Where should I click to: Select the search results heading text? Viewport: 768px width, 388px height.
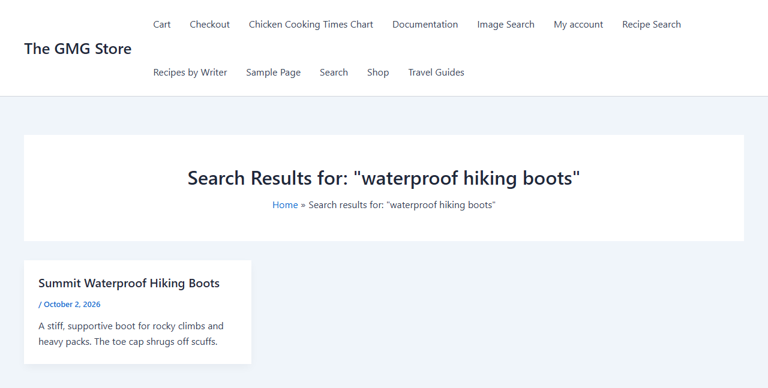click(384, 178)
